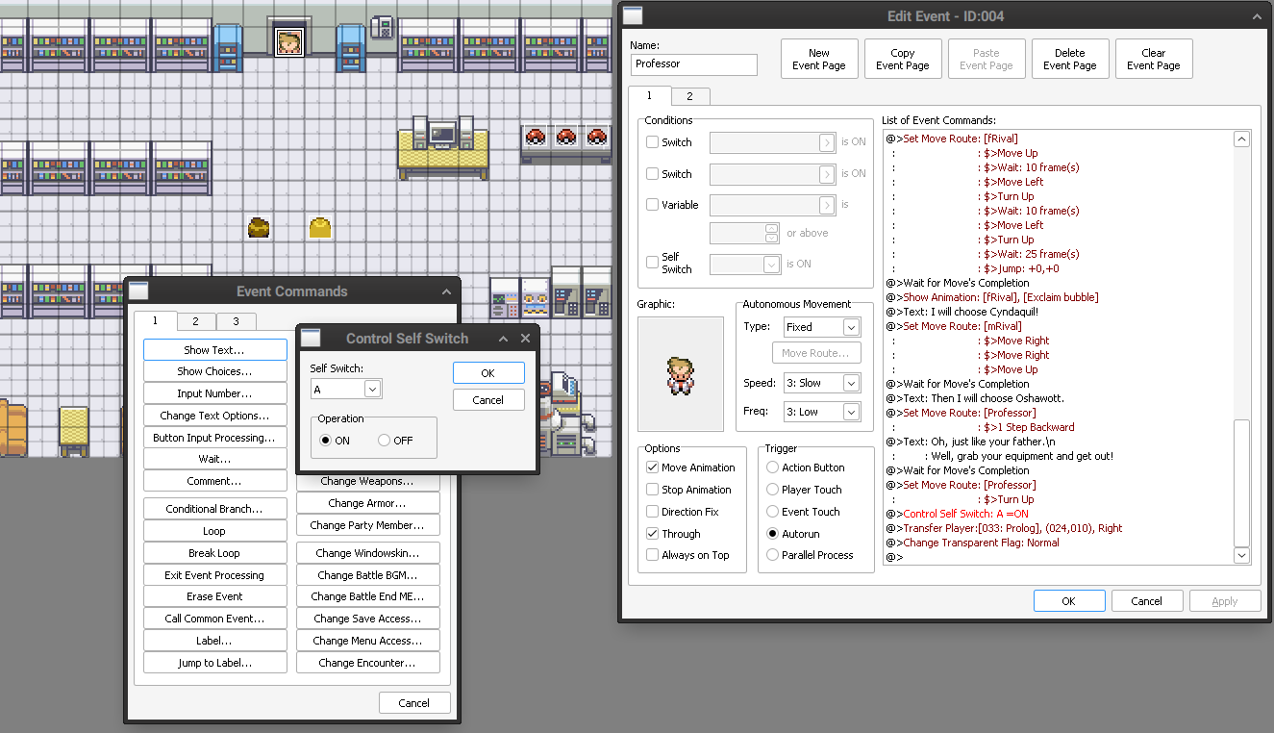The image size is (1274, 733).
Task: Click the Copy Event Page button
Action: [x=903, y=59]
